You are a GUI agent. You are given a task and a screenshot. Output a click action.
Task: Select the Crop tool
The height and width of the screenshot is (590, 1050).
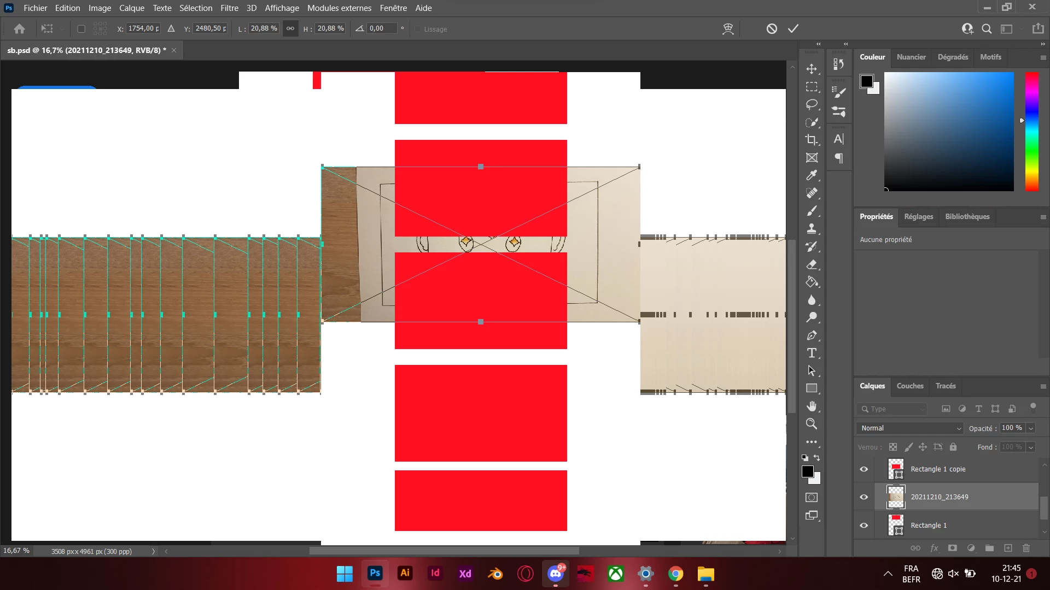[812, 140]
